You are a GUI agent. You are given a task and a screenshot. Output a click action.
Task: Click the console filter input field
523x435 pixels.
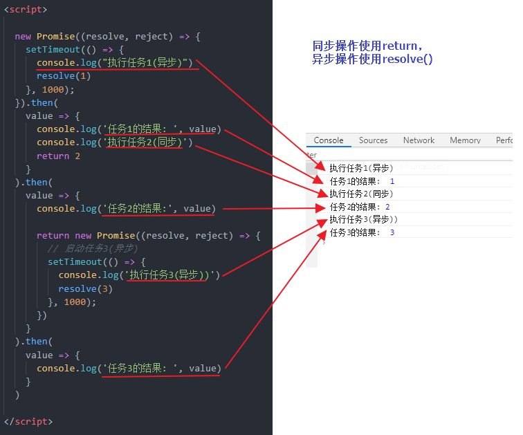pyautogui.click(x=409, y=155)
